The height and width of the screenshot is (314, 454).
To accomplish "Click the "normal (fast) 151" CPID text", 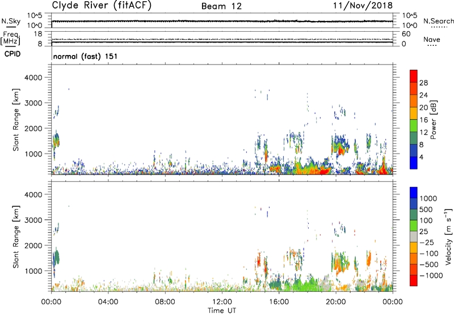I will point(86,56).
